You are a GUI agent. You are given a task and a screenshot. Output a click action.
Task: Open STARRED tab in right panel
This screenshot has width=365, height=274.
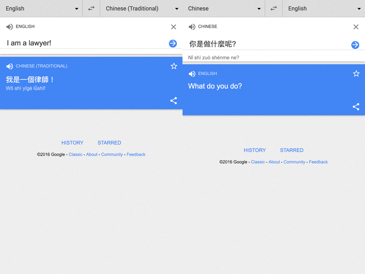point(291,150)
